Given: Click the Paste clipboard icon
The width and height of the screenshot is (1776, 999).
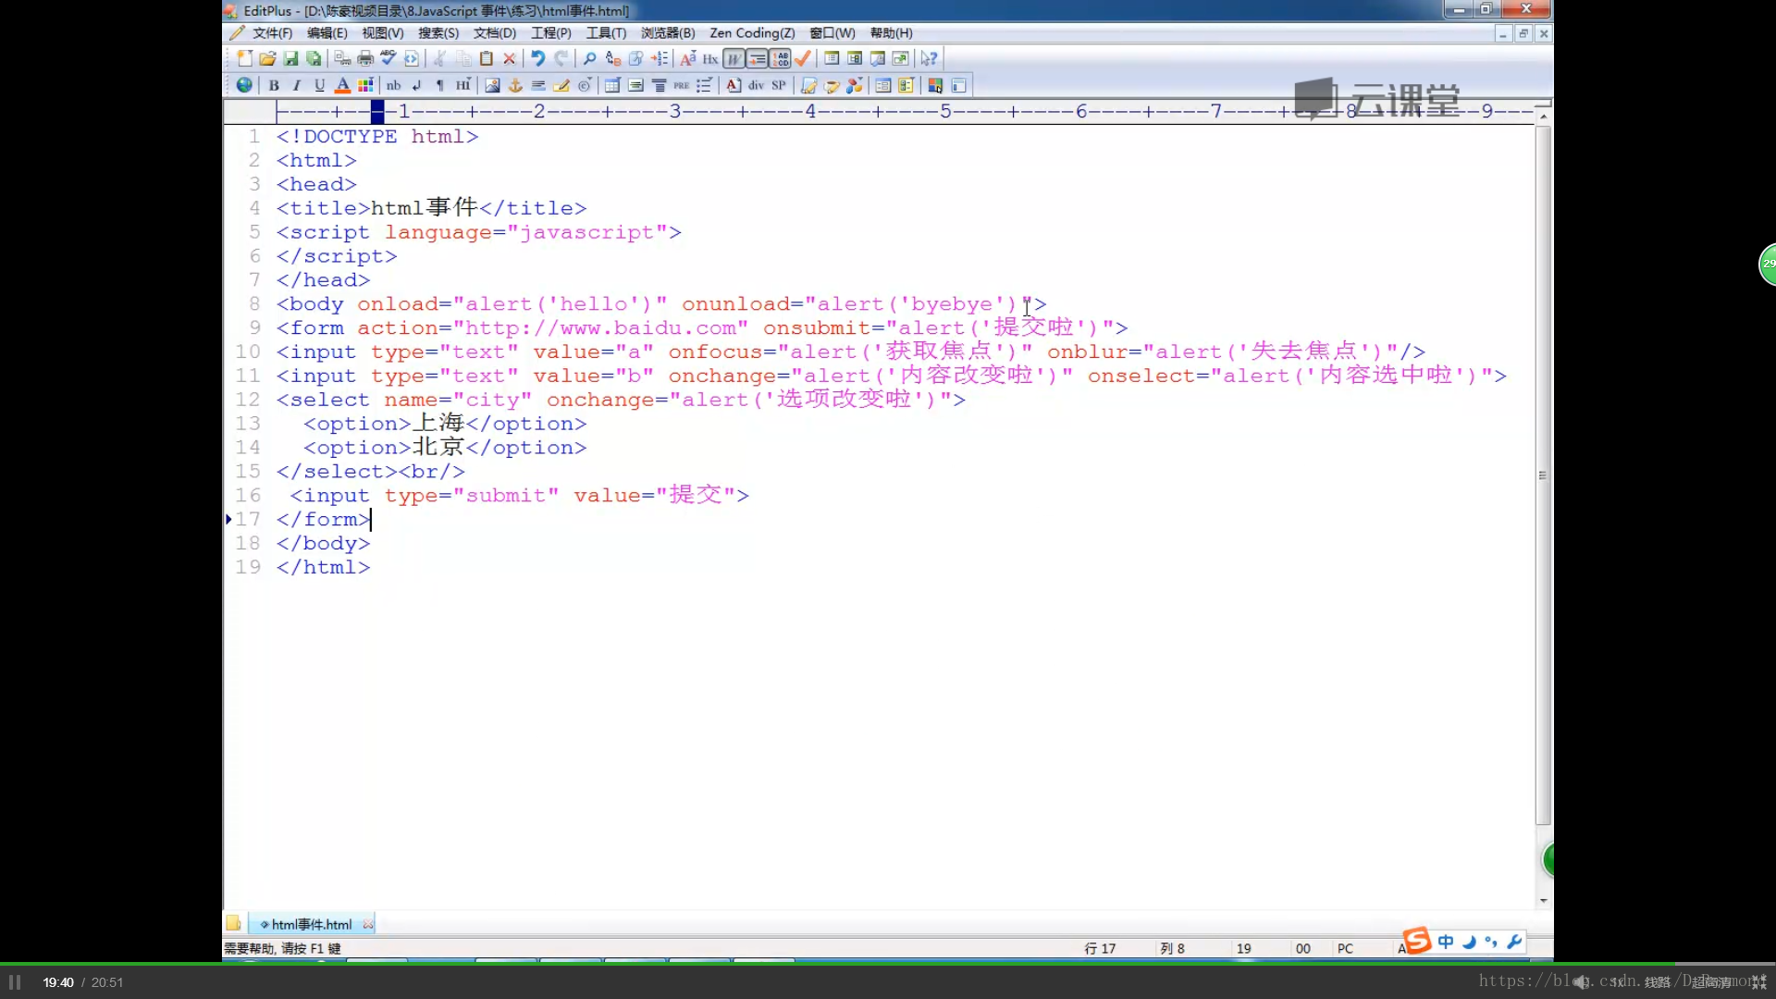Looking at the screenshot, I should tap(487, 58).
